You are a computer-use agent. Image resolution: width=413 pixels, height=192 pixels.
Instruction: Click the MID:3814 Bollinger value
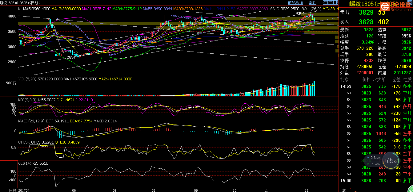pos(330,9)
